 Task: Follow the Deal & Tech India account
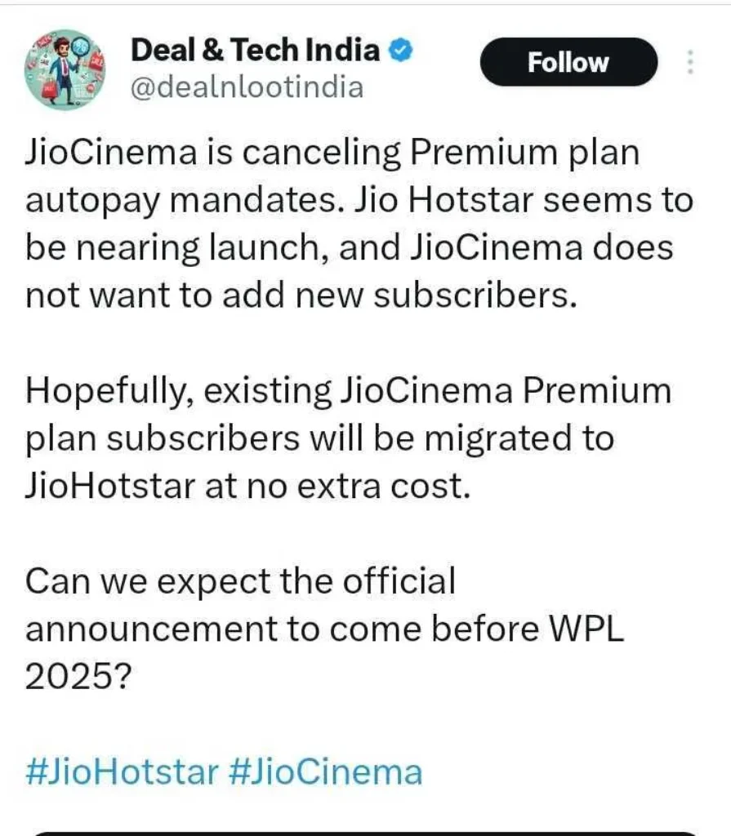(568, 62)
